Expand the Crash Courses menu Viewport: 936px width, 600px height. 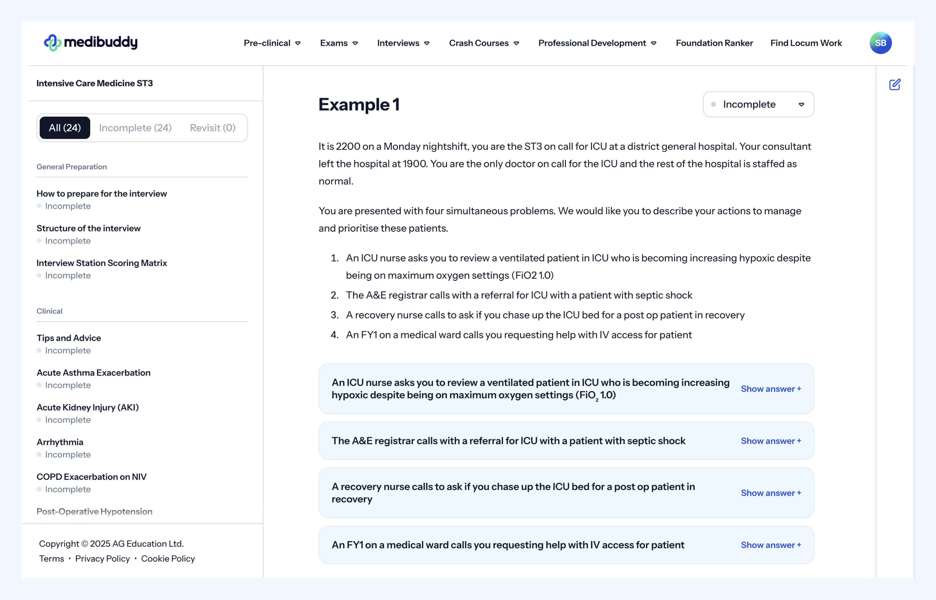coord(483,43)
